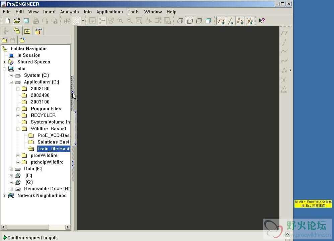Click the datum points flyout arrow
The width and height of the screenshot is (334, 241).
[x=290, y=70]
